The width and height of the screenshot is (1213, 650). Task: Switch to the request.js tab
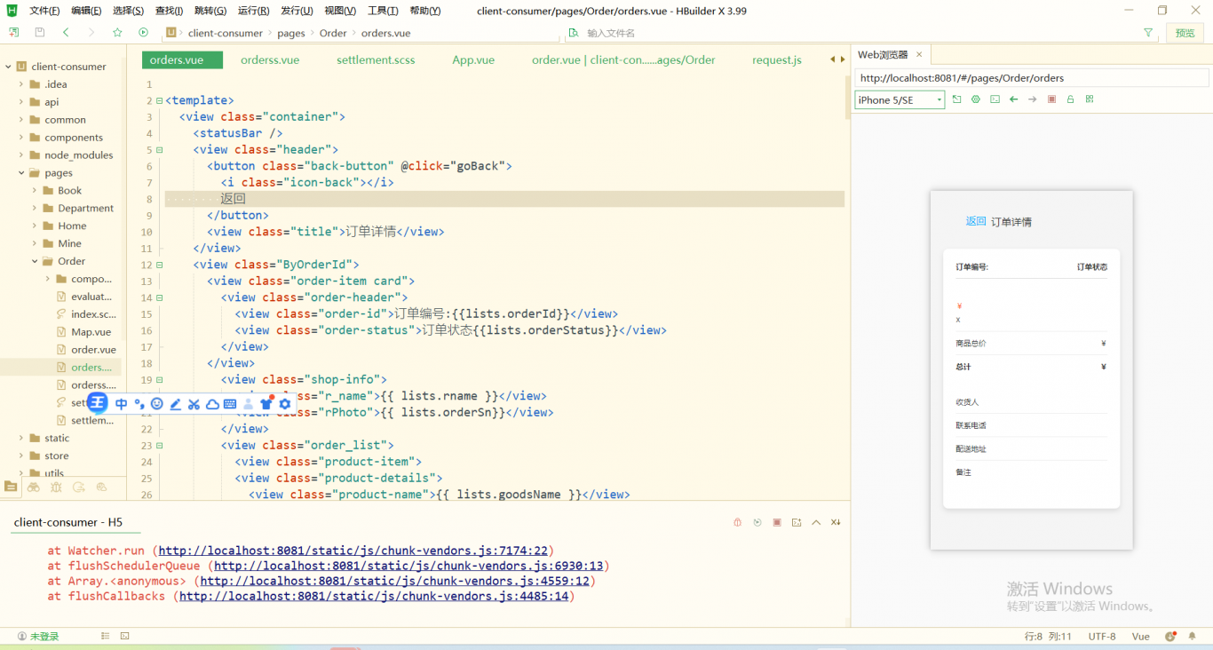click(x=777, y=60)
